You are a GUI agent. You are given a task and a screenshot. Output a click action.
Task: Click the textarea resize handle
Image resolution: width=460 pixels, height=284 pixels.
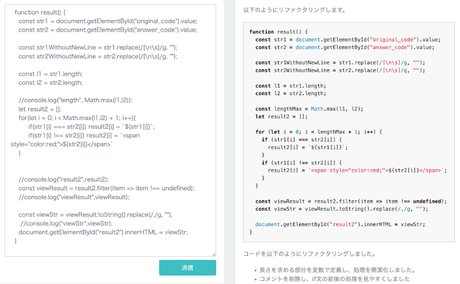pos(213,254)
